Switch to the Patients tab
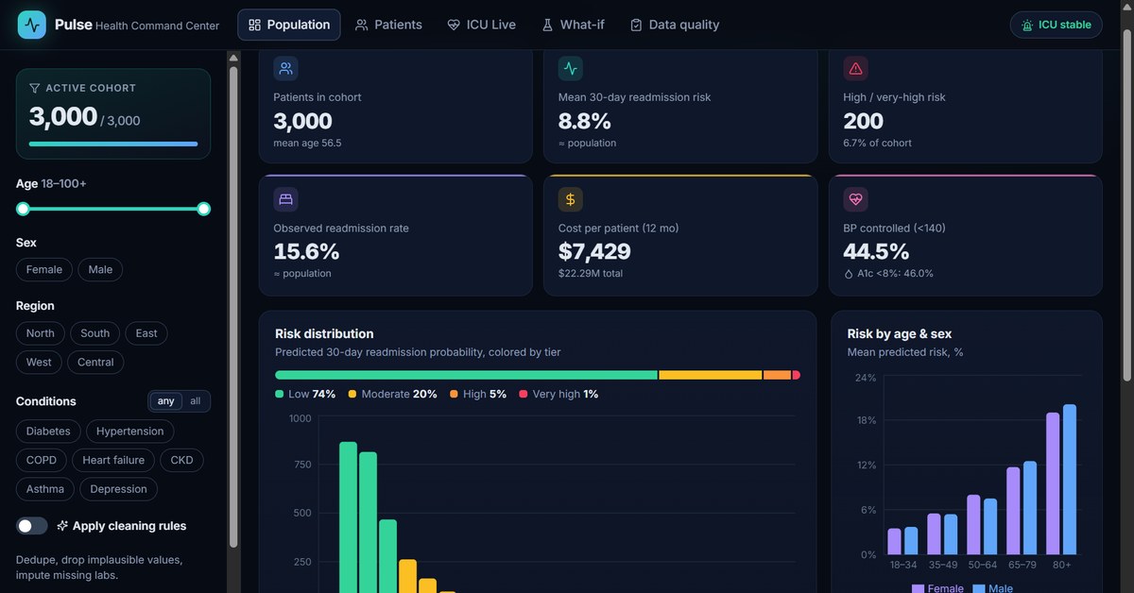Screen dimensions: 1134x593 coord(388,25)
